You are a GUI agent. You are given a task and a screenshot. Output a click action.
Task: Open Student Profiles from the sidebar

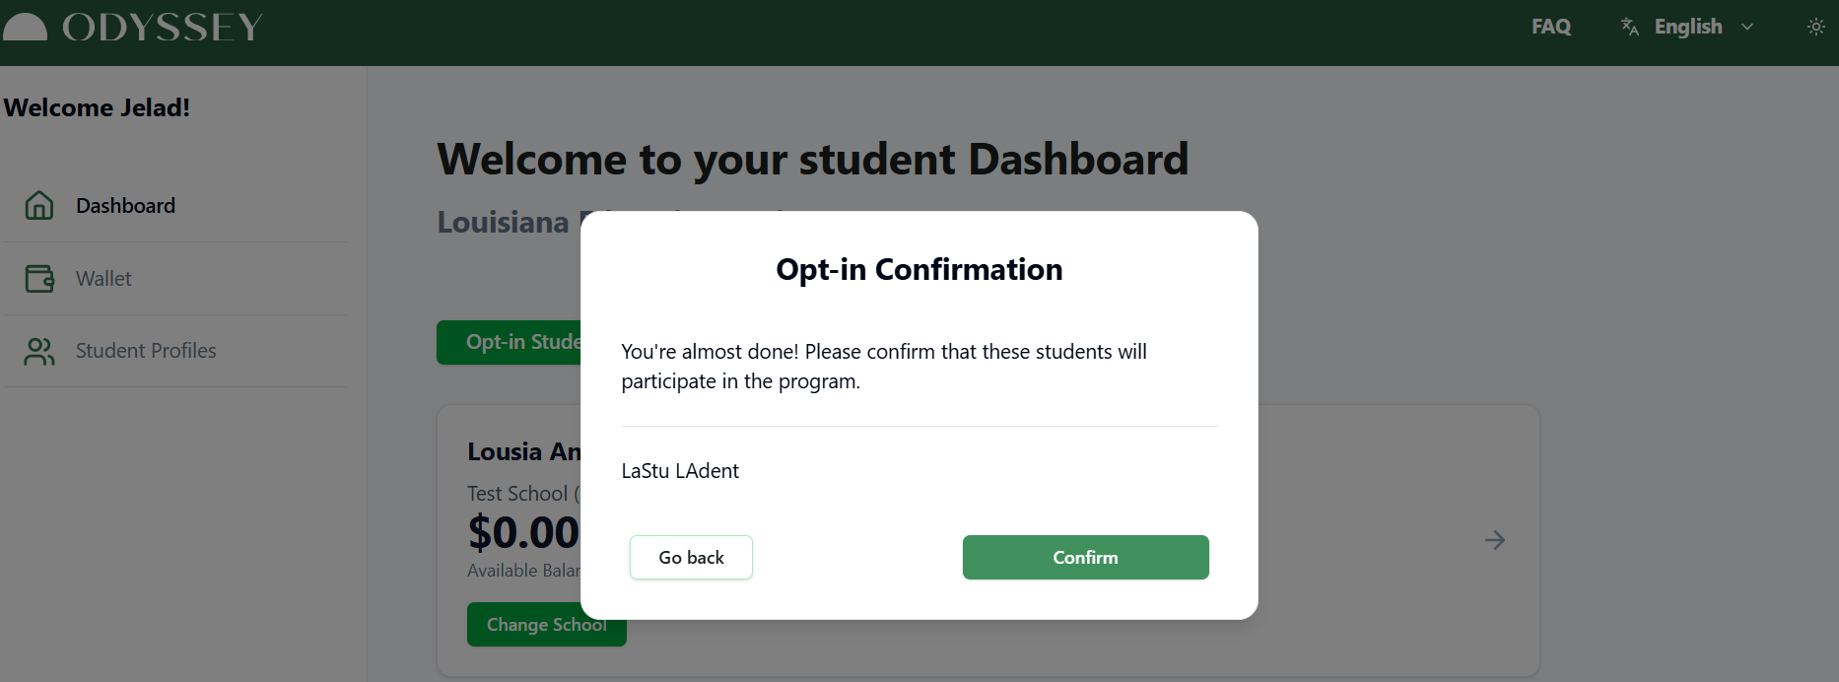146,351
